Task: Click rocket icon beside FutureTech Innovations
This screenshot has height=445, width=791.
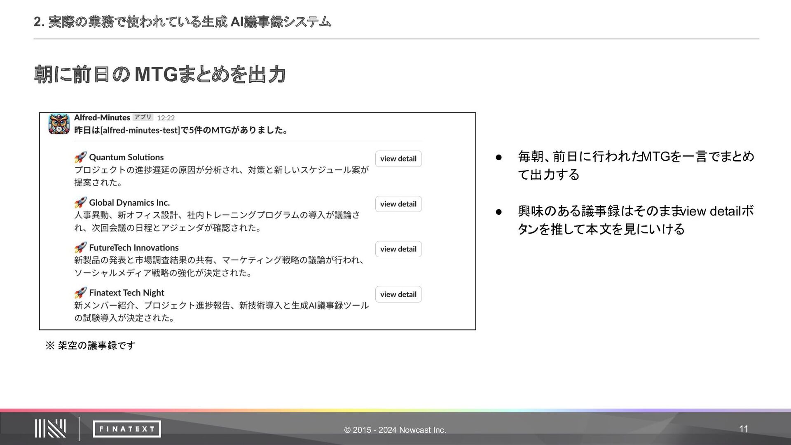Action: [x=80, y=248]
